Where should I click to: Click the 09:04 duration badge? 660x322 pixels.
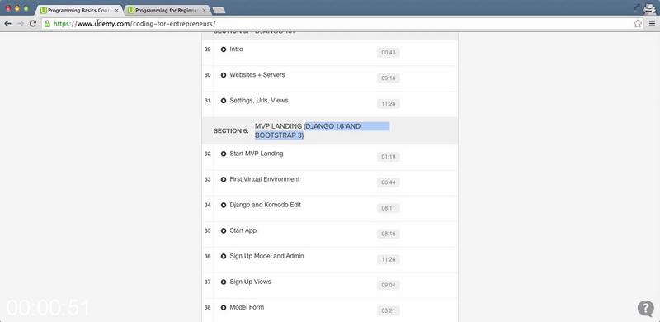tap(389, 286)
